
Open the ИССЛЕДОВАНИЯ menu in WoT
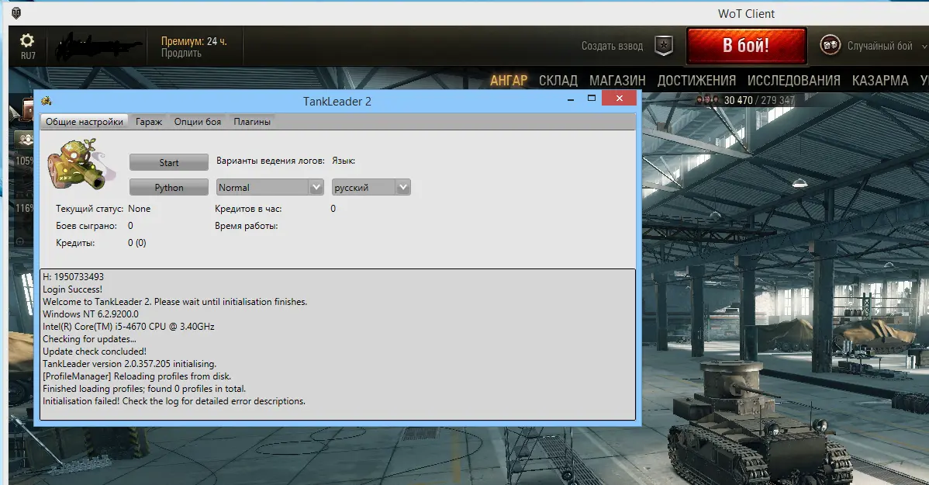tap(794, 81)
